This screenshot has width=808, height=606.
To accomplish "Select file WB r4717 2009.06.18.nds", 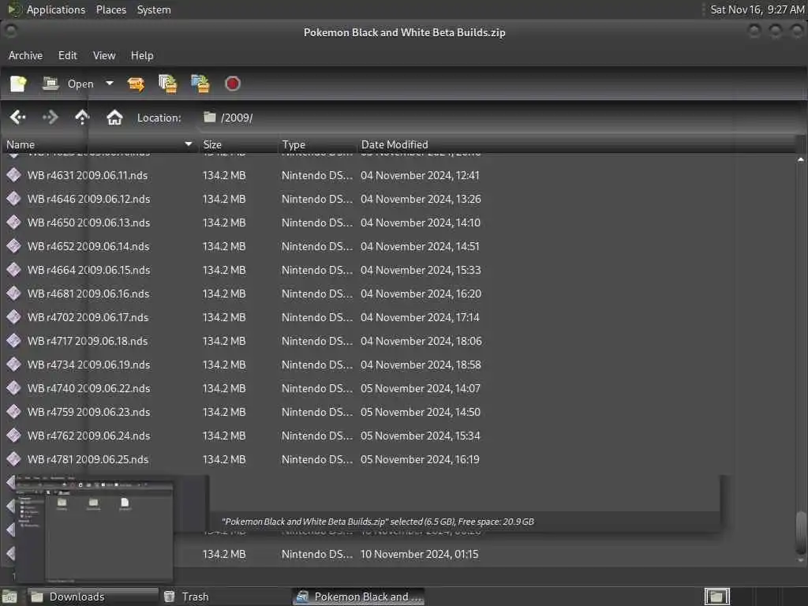I will coord(88,341).
